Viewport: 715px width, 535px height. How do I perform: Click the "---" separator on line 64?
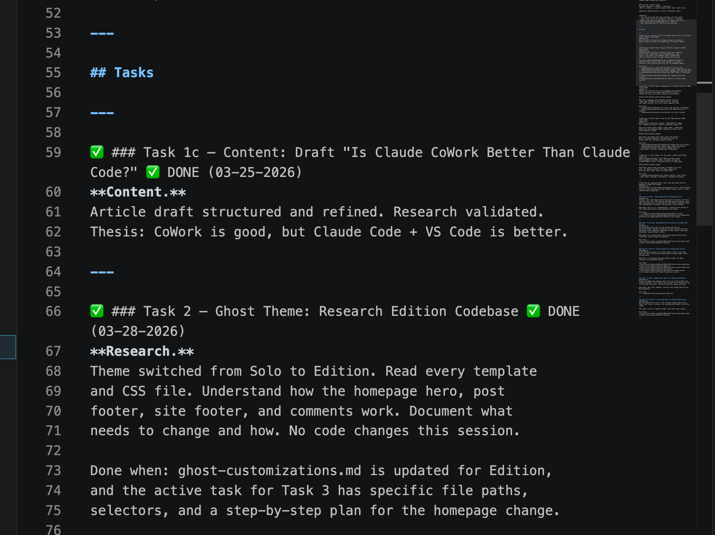pyautogui.click(x=102, y=272)
